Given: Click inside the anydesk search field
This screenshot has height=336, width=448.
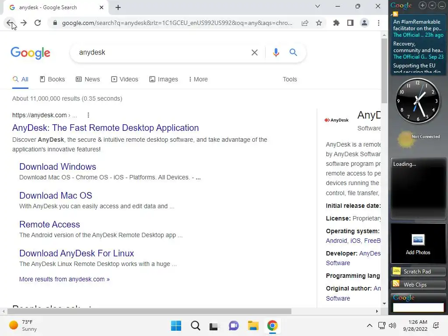Looking at the screenshot, I should [x=163, y=52].
